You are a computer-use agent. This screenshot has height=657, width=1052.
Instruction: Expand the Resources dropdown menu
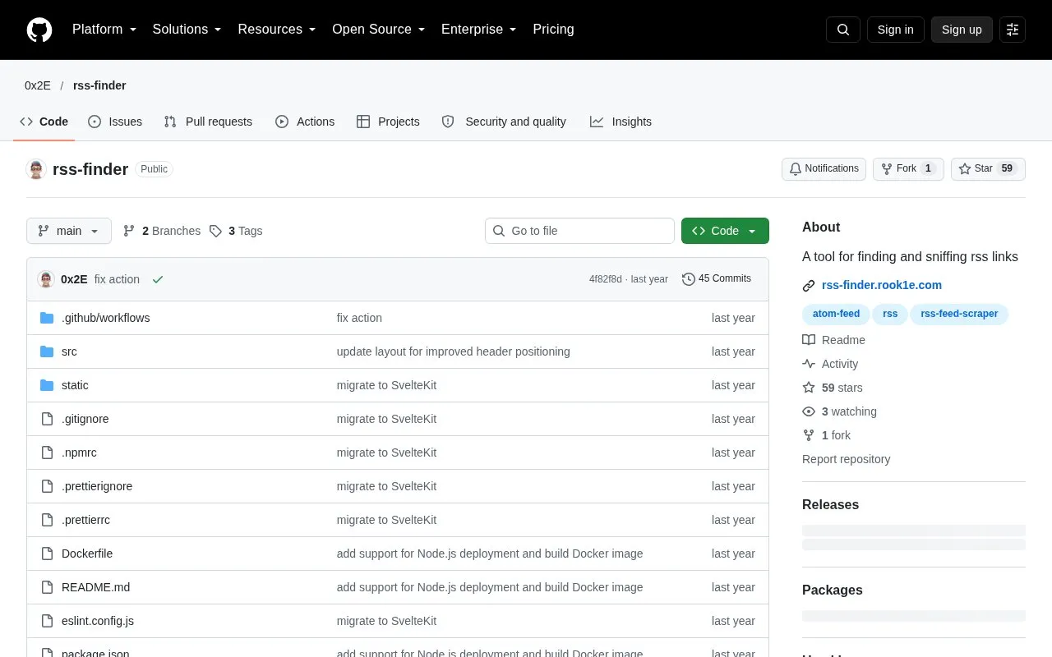[277, 30]
